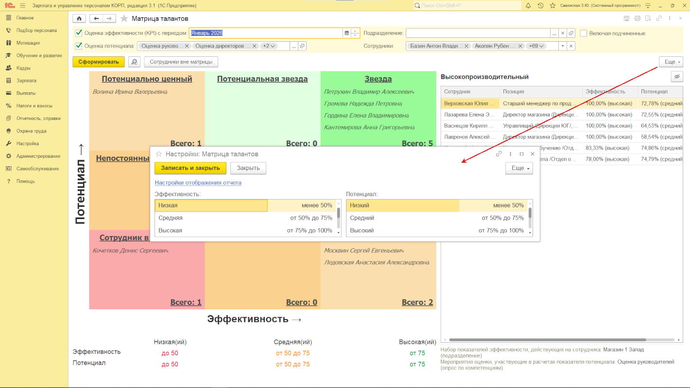The width and height of the screenshot is (690, 388).
Task: Click horizontal scrollbar under employee table
Action: [547, 340]
